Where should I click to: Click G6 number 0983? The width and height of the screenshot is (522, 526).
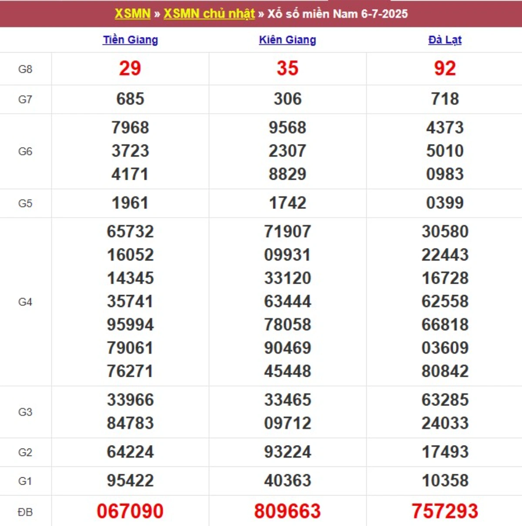(x=445, y=174)
